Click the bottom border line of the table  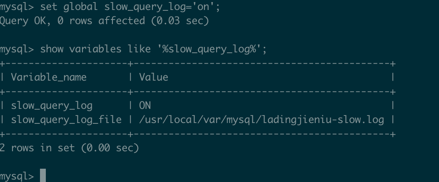point(198,134)
